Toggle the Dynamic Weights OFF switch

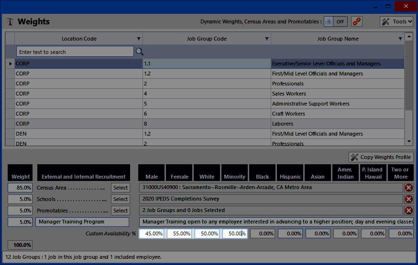click(336, 21)
